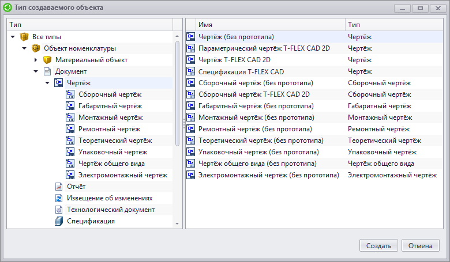Click the tree scrollbar down arrow
450x262 pixels.
pyautogui.click(x=177, y=223)
